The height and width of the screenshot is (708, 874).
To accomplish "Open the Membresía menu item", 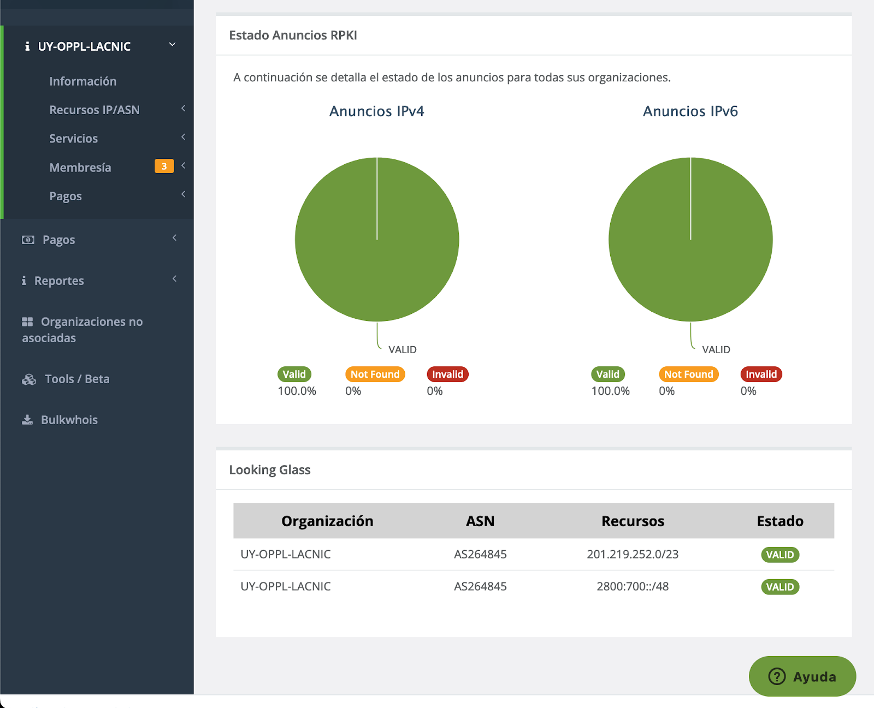I will 80,168.
